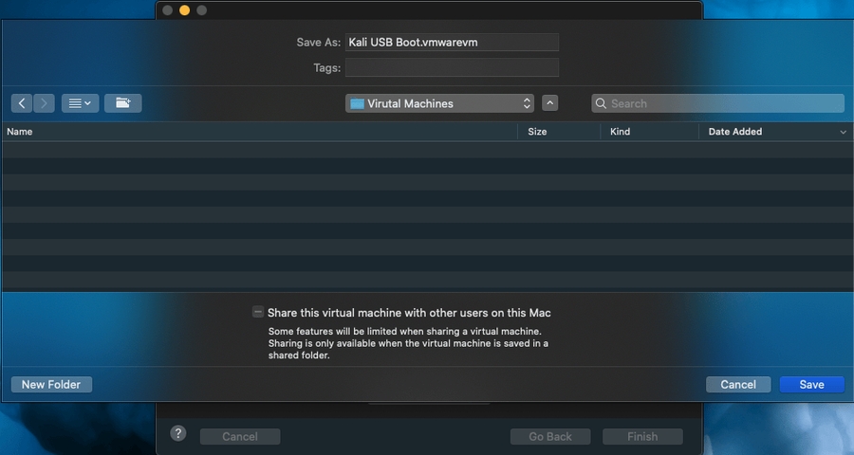Open the view options list icon

(80, 103)
